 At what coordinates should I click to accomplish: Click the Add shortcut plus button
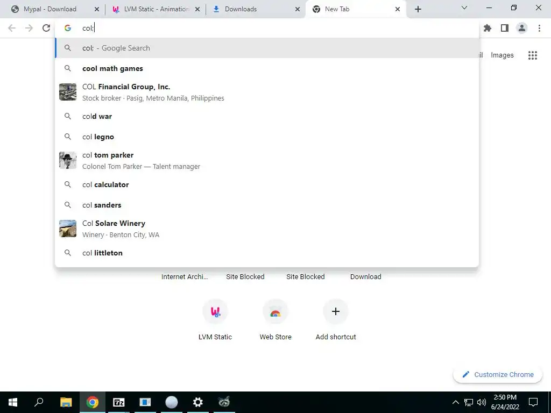click(x=336, y=311)
